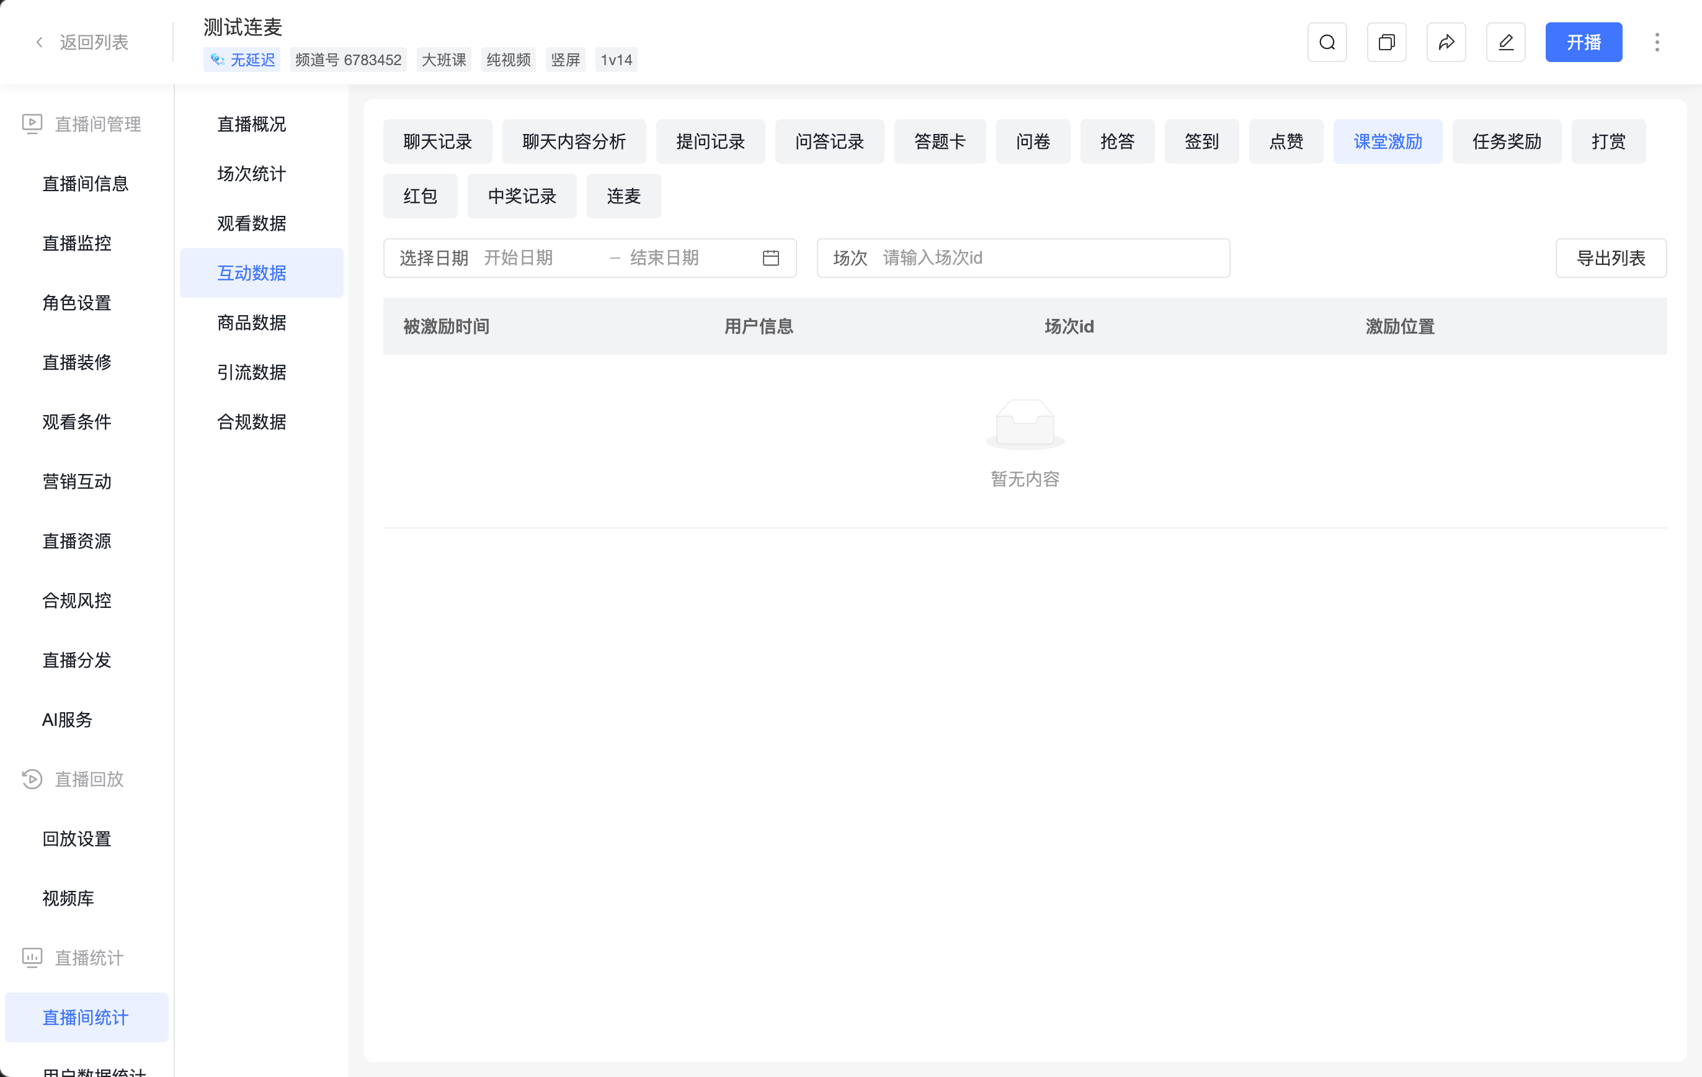Click the 直播回放 section icon
The height and width of the screenshot is (1077, 1702).
(32, 779)
